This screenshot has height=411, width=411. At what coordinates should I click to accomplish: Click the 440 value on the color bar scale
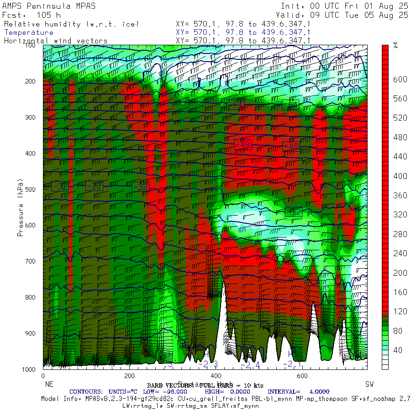click(x=400, y=157)
